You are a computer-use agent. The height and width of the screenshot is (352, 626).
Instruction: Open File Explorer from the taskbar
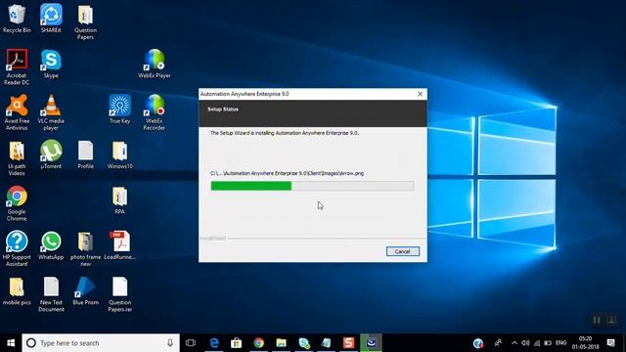tap(281, 343)
